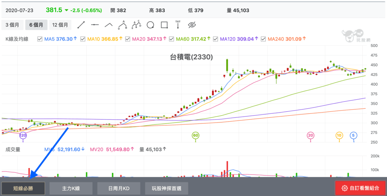Viewport: 387px width, 196px height.
Task: Click the MV5 52,191.60 volume average
Action: pyautogui.click(x=64, y=149)
